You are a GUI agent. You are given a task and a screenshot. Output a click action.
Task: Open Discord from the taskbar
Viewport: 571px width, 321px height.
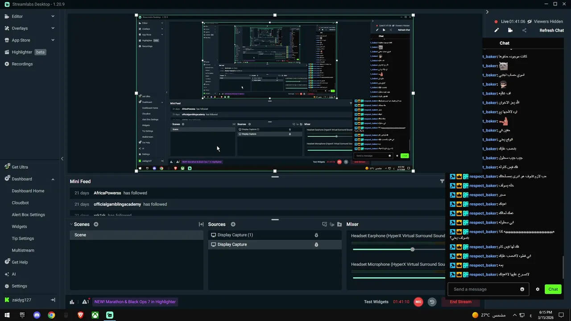(x=37, y=315)
